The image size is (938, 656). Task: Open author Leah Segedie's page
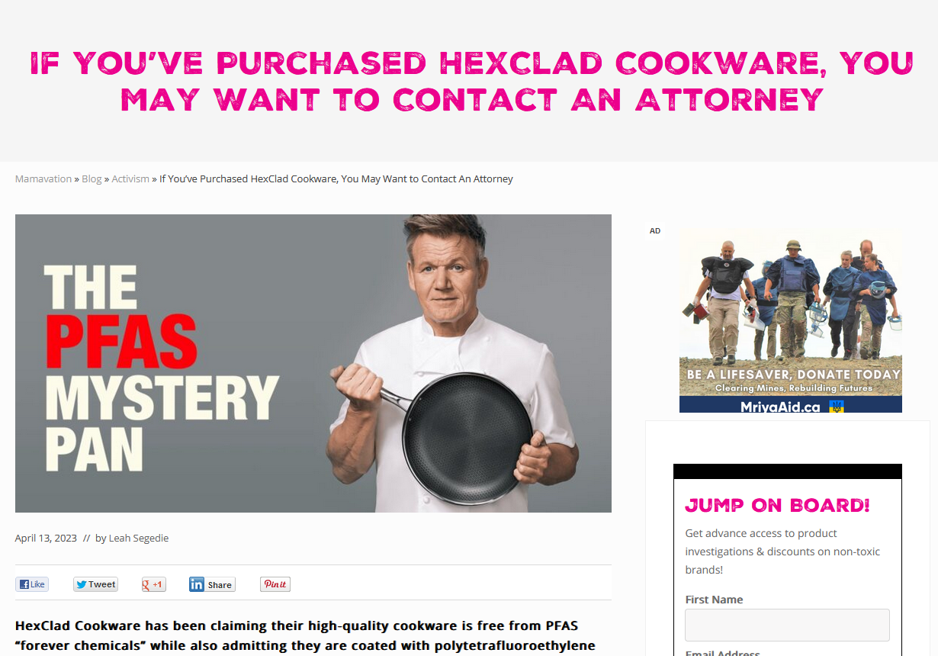click(139, 538)
